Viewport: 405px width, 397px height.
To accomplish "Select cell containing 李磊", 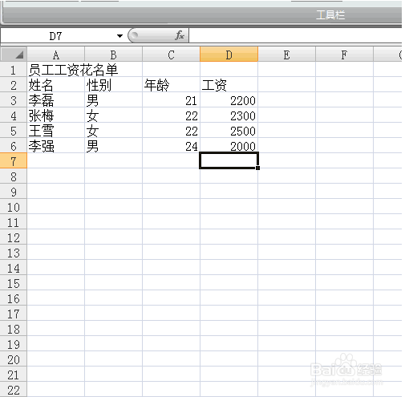I will [56, 100].
